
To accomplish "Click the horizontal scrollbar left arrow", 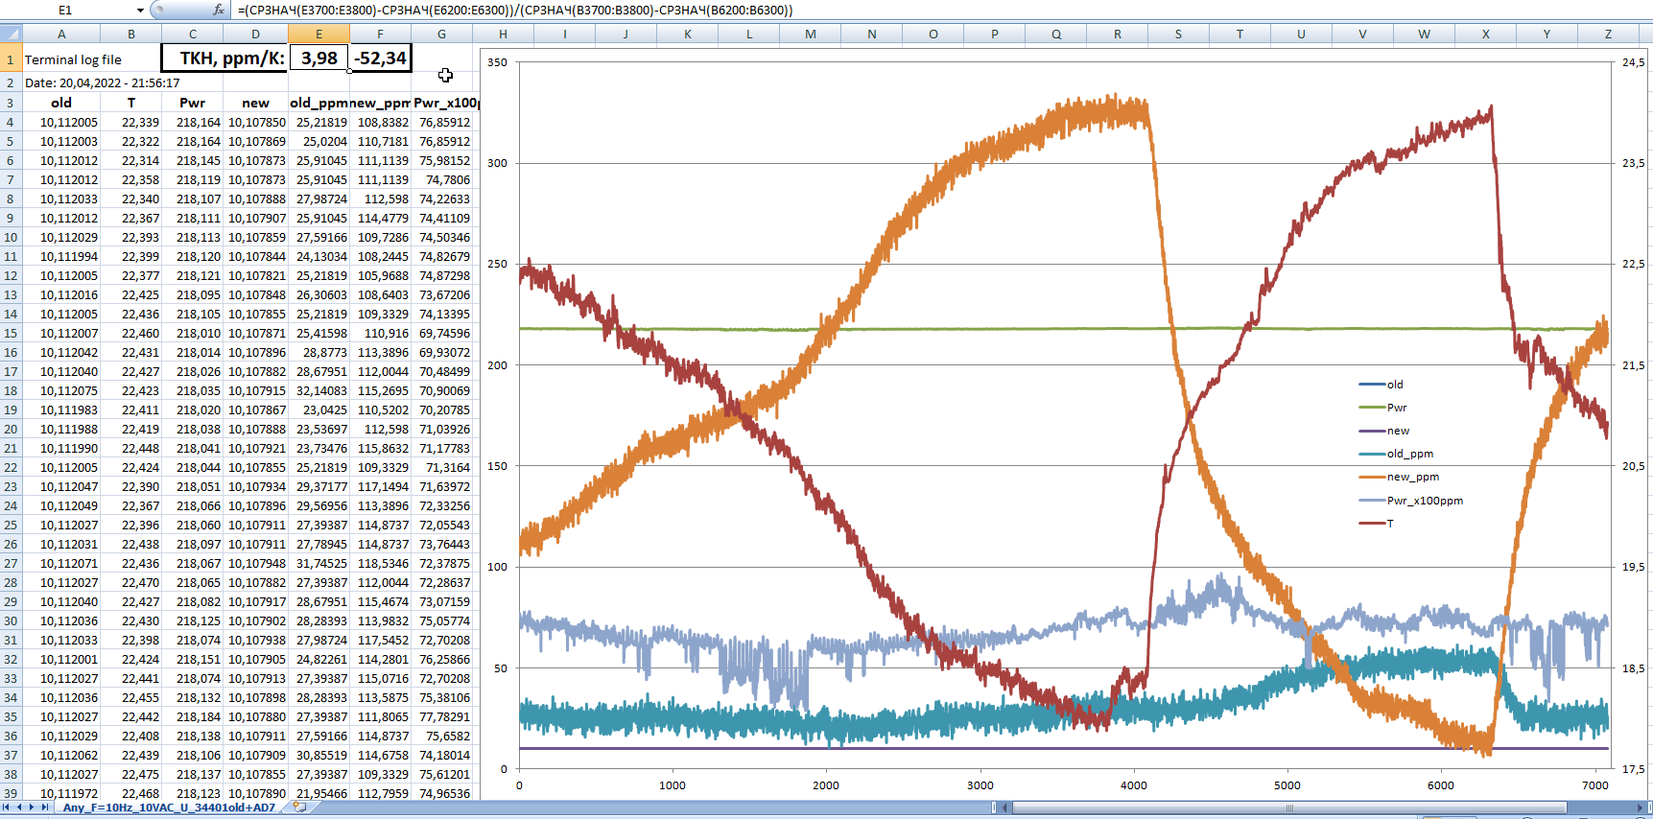I will tap(1004, 807).
